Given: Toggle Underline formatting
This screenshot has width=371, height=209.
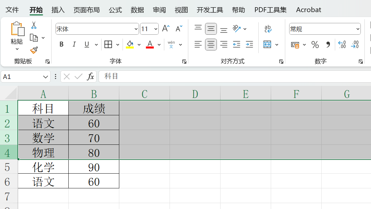Looking at the screenshot, I should 87,44.
